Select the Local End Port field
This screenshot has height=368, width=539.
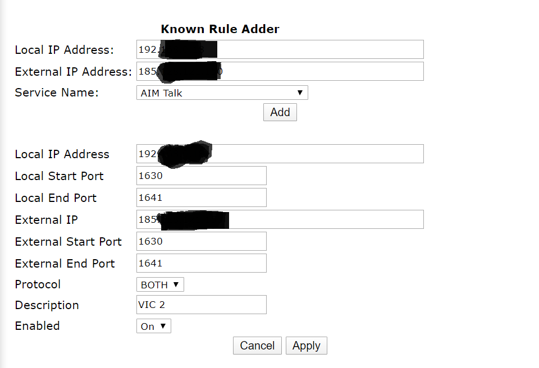[x=201, y=197]
